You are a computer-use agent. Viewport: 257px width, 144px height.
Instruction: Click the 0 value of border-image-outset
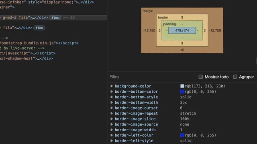[181, 108]
